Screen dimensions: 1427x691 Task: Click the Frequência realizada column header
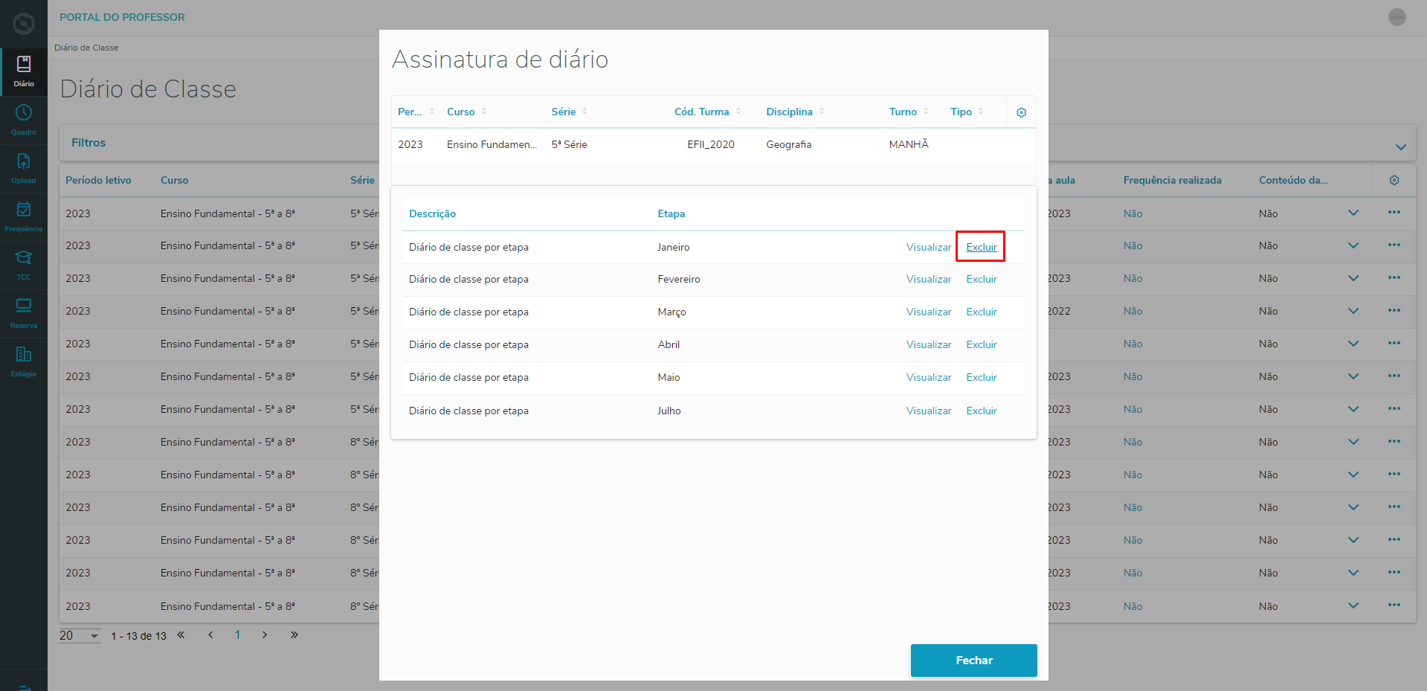(1172, 180)
